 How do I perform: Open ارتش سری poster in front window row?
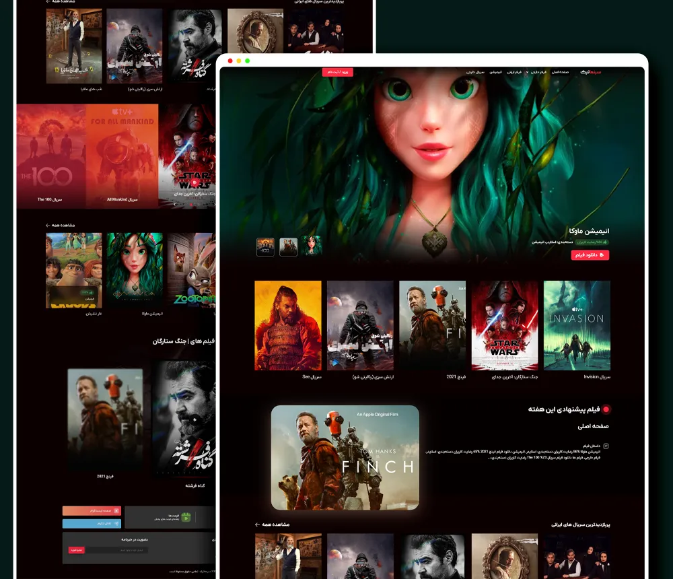[360, 326]
